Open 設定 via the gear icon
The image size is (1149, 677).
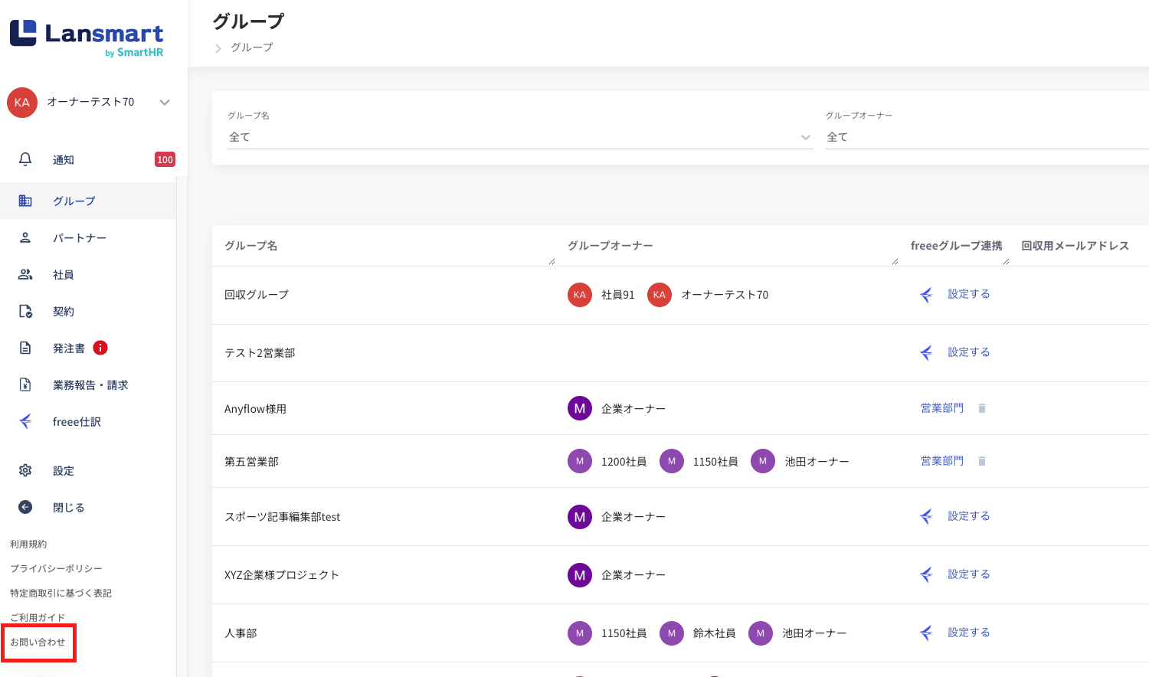pyautogui.click(x=25, y=470)
